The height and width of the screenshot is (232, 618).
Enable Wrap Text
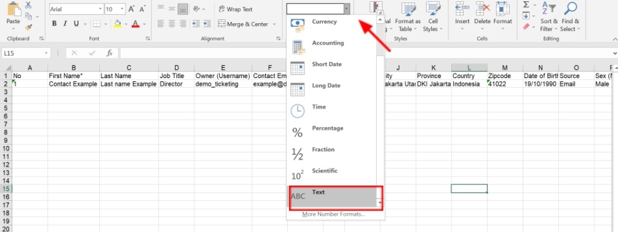click(235, 9)
